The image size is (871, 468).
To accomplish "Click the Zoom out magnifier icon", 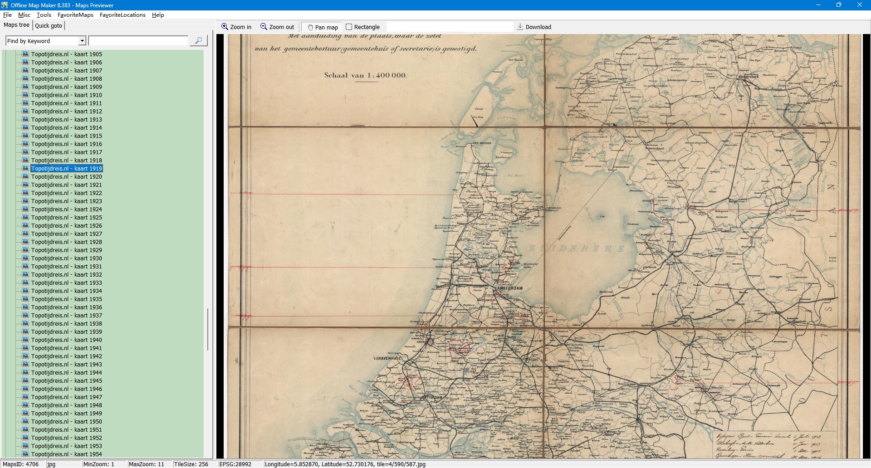I will click(264, 27).
